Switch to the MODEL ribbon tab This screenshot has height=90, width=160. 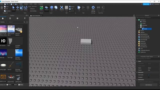(26, 4)
